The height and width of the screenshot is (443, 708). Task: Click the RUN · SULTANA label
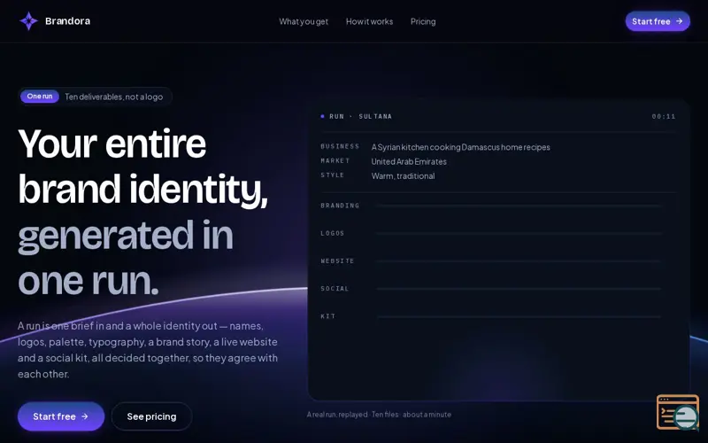click(x=360, y=116)
